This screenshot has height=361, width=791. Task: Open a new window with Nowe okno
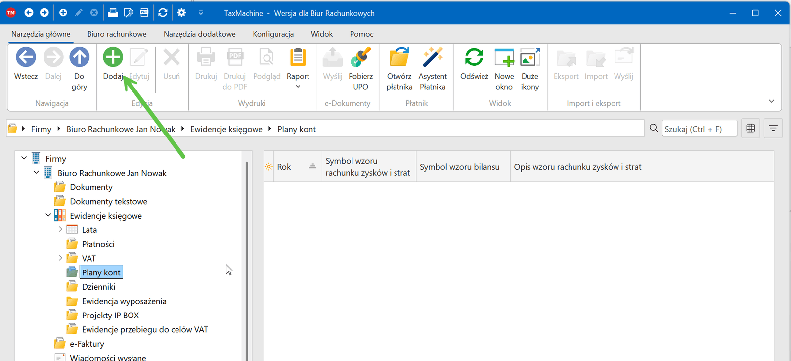click(x=504, y=58)
